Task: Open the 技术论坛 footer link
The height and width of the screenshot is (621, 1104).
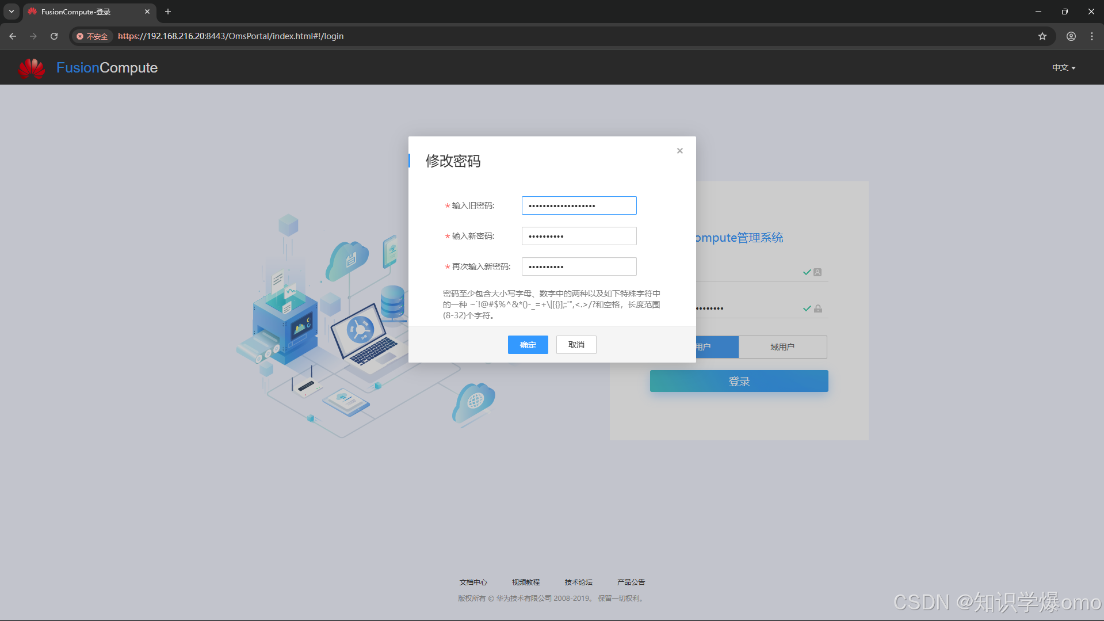Action: tap(578, 582)
